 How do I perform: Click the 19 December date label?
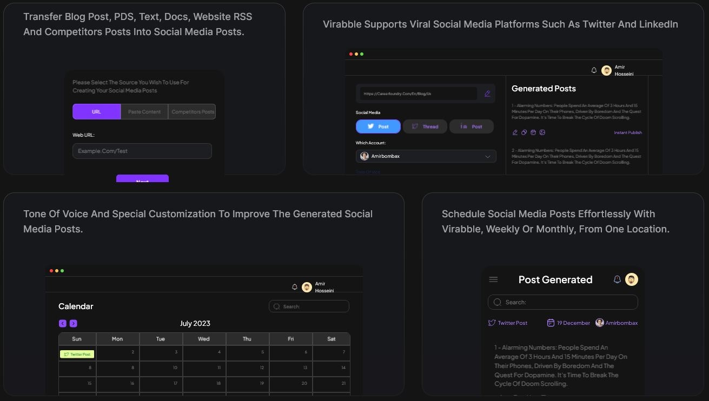click(573, 323)
